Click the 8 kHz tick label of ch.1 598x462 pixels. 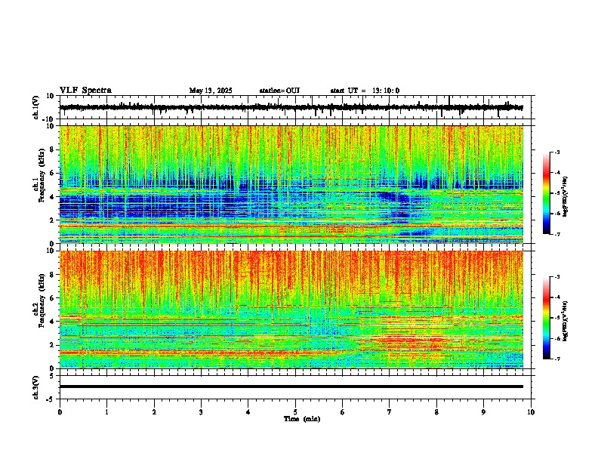pyautogui.click(x=52, y=149)
